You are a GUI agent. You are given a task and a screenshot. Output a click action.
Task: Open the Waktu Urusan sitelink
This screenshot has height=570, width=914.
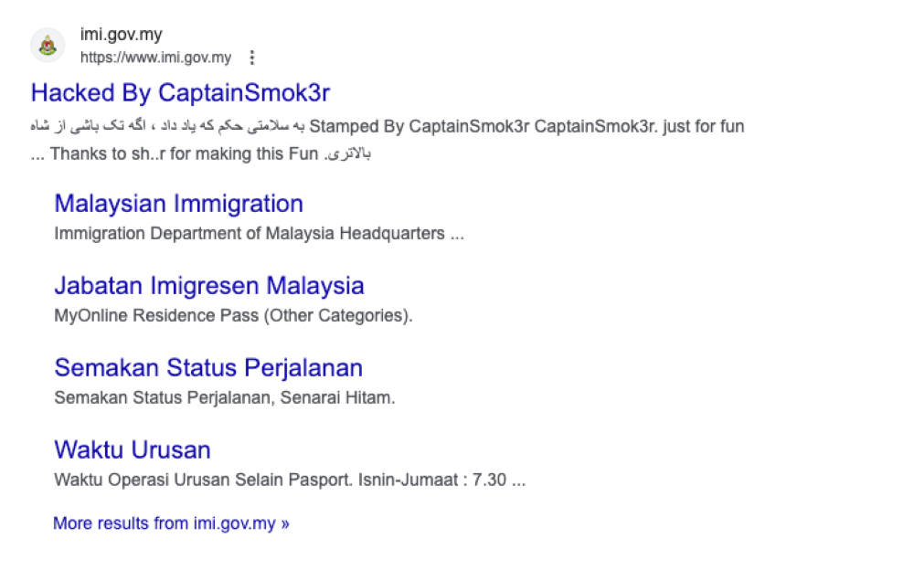pyautogui.click(x=133, y=449)
